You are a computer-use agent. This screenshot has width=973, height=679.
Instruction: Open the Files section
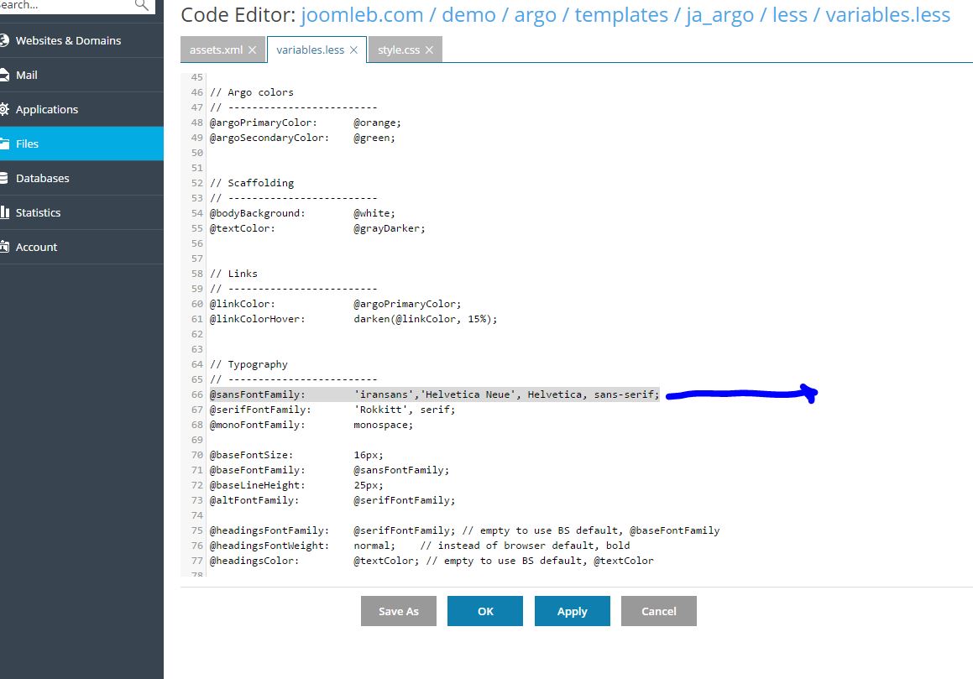pyautogui.click(x=82, y=144)
